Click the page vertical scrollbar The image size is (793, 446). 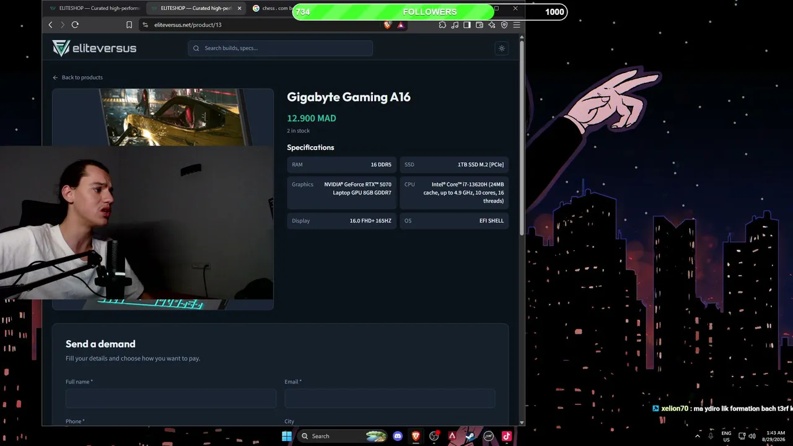click(522, 138)
